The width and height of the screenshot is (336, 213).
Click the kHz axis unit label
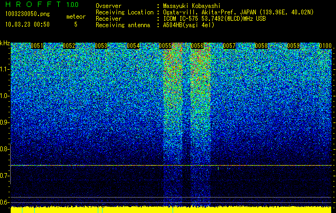tap(5, 43)
